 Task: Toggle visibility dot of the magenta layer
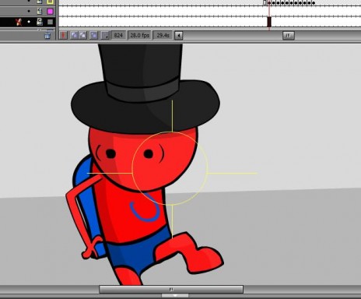[29, 11]
